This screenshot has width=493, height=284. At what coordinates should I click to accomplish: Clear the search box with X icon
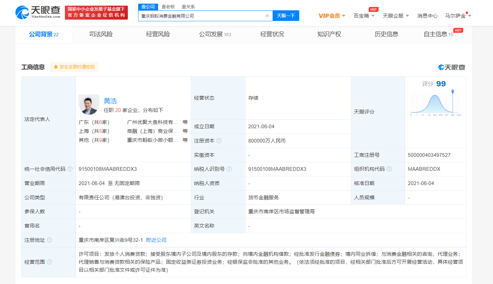click(x=267, y=16)
